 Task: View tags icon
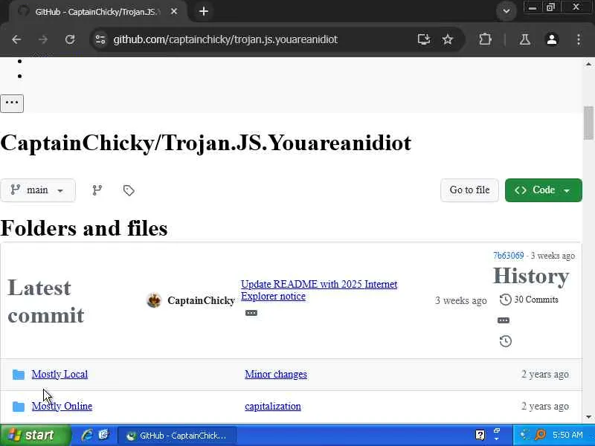tap(129, 190)
